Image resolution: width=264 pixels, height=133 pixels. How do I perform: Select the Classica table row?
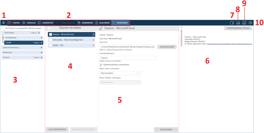click(22, 57)
